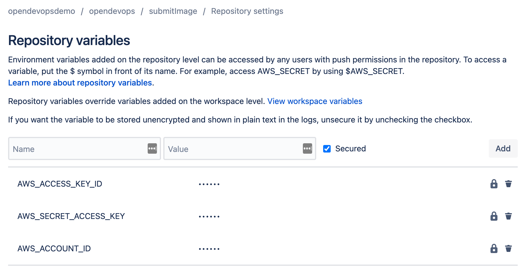Delete the AWS_ACCESS_KEY_ID variable
The image size is (527, 275).
pyautogui.click(x=509, y=184)
